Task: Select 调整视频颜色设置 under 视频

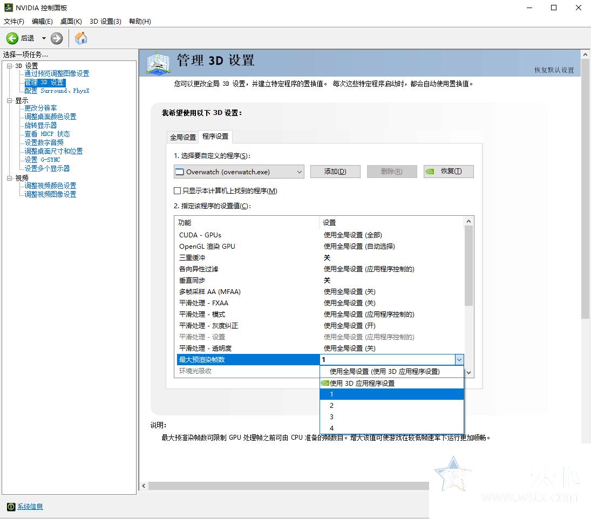Action: 49,186
